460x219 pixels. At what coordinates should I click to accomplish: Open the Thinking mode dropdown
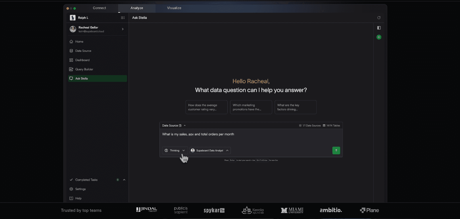pos(175,151)
